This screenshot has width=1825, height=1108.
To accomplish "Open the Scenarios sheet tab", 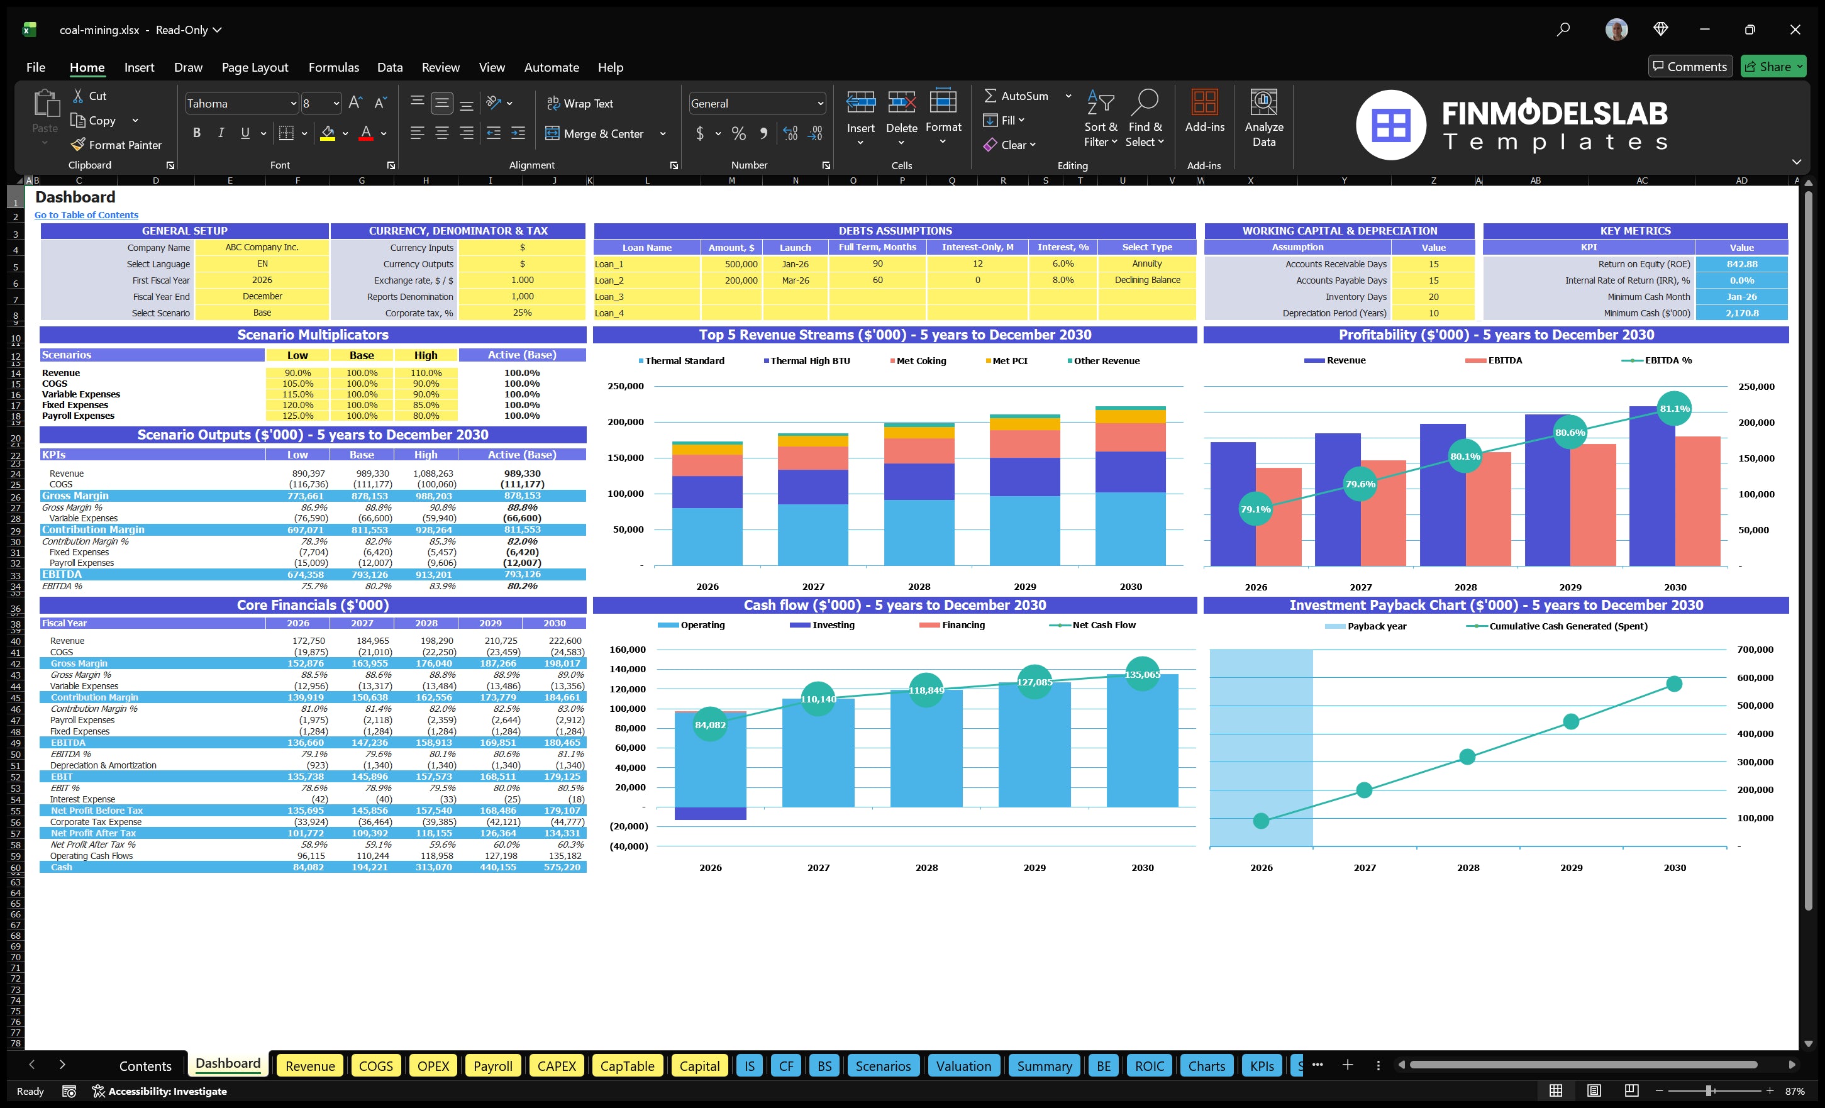I will [883, 1066].
